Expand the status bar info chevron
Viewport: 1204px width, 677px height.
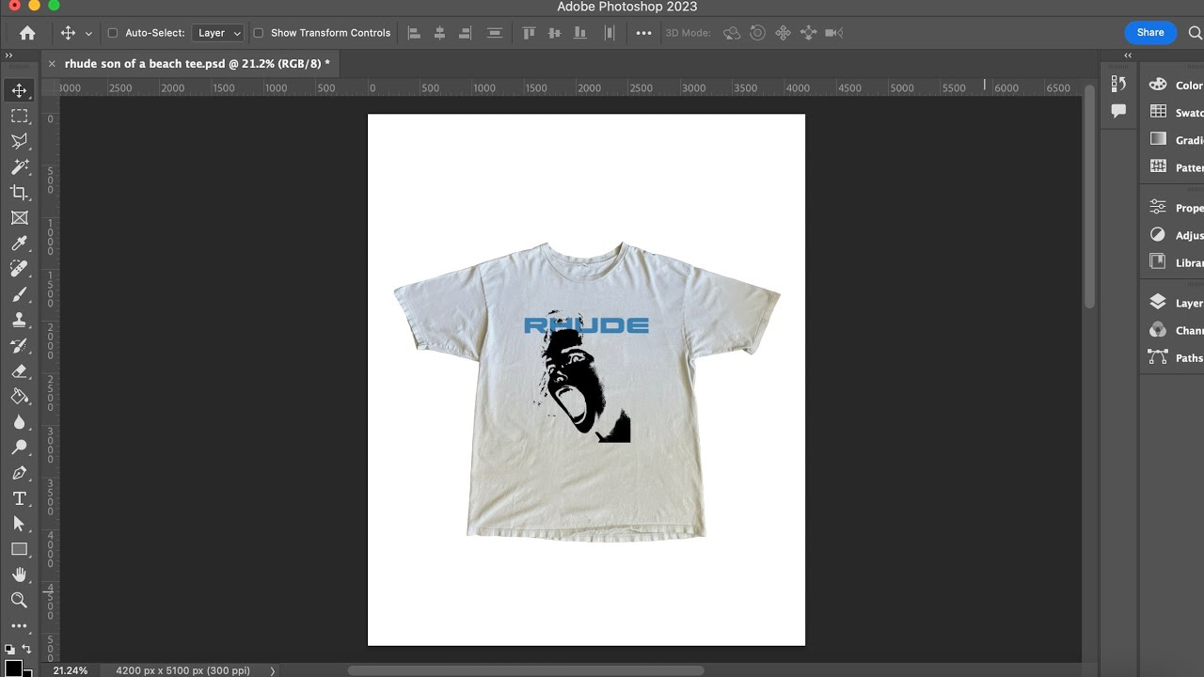point(273,670)
